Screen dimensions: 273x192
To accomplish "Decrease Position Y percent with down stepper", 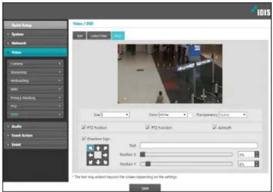I will pos(257,165).
